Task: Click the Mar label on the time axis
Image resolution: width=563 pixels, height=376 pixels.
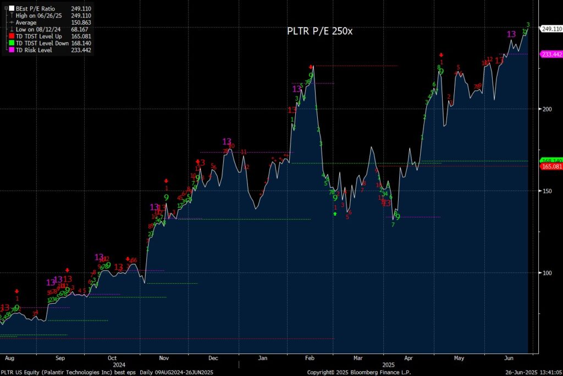Action: coord(358,358)
